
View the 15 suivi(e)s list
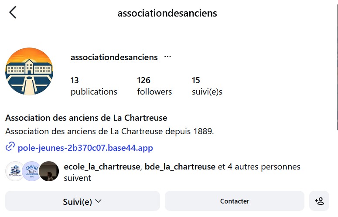coord(207,86)
